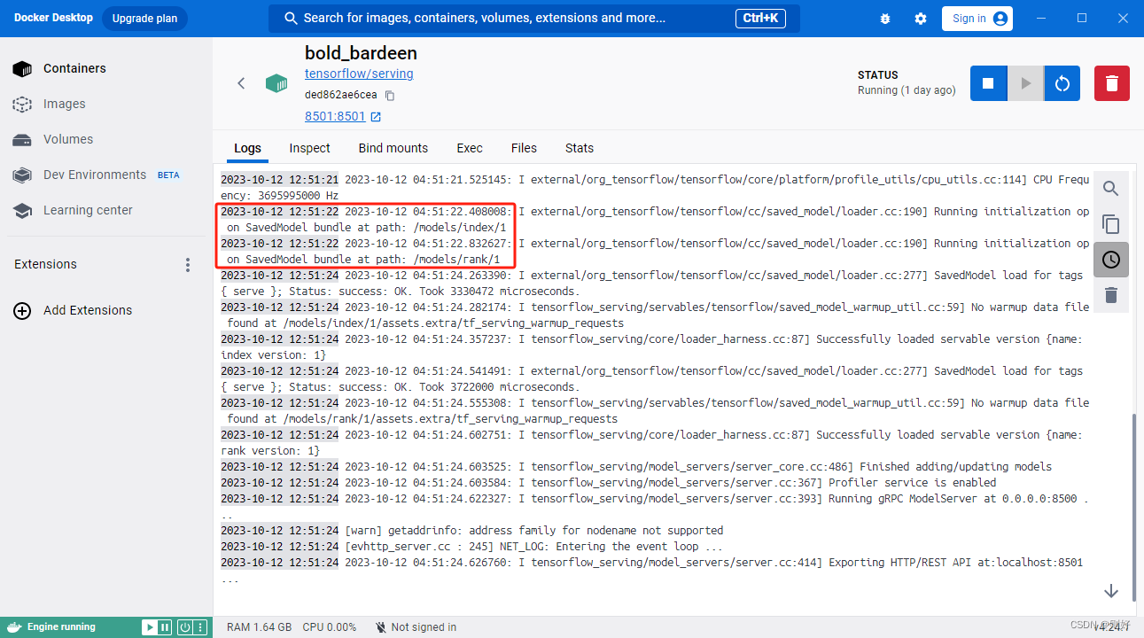Click the RAM 1.64 GB status

click(259, 627)
